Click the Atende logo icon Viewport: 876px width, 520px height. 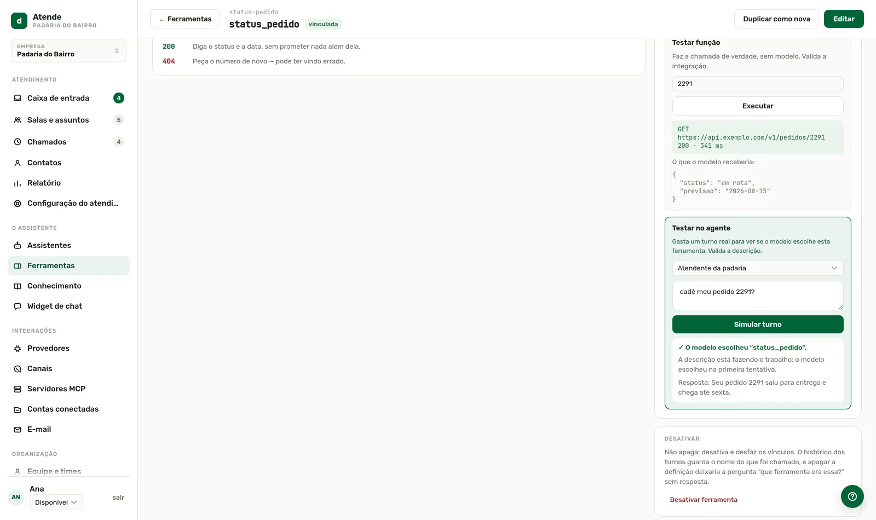click(19, 21)
